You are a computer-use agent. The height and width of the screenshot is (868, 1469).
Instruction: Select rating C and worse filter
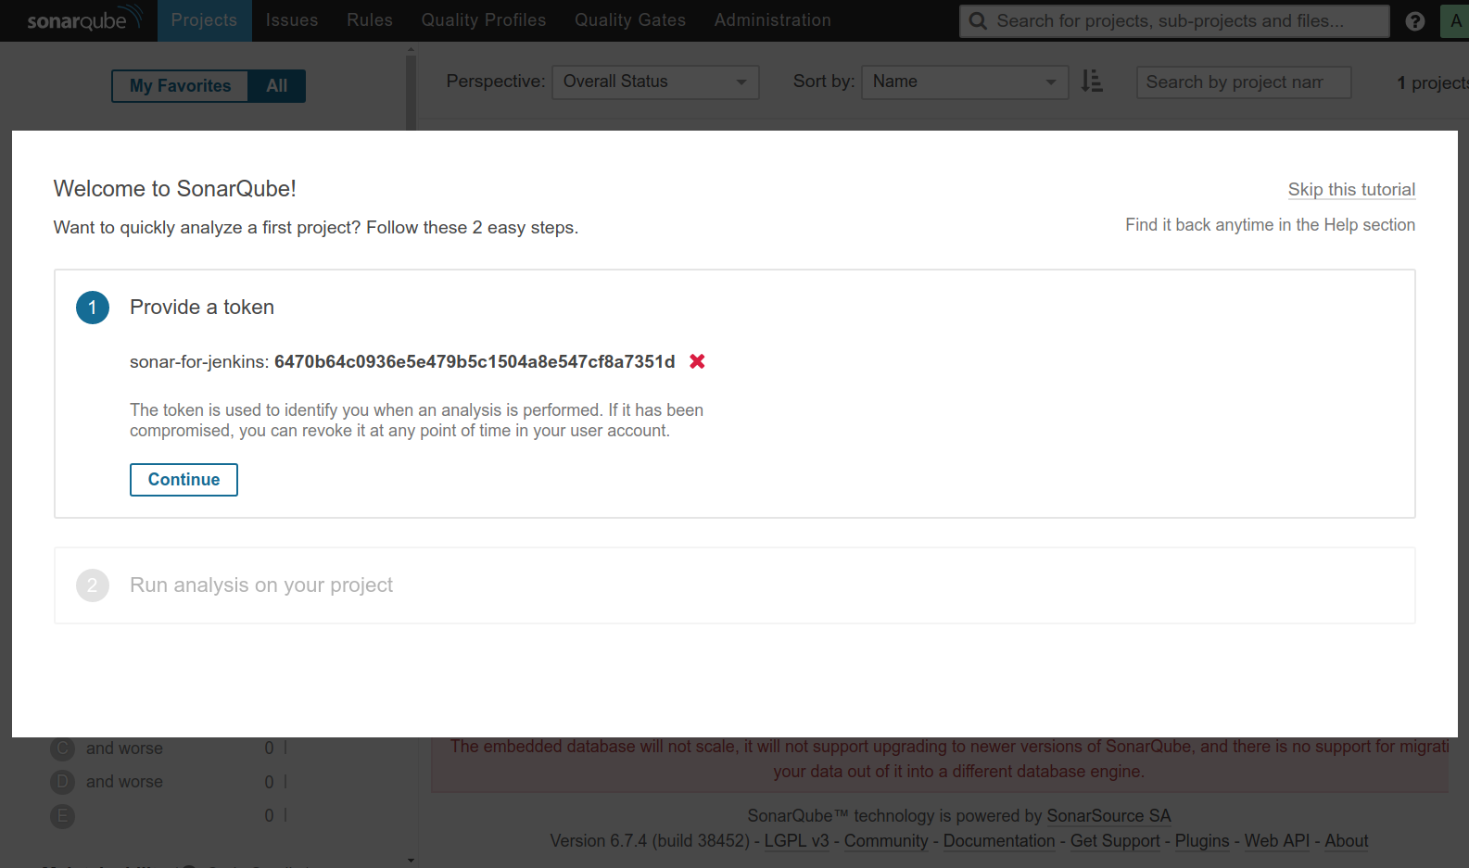(107, 748)
